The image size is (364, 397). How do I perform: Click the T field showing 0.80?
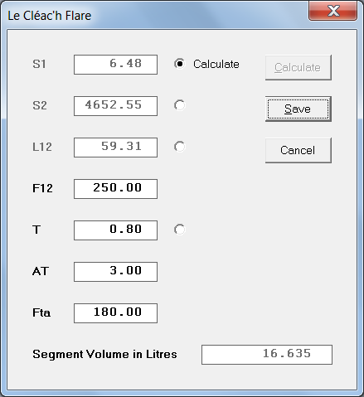coord(115,230)
